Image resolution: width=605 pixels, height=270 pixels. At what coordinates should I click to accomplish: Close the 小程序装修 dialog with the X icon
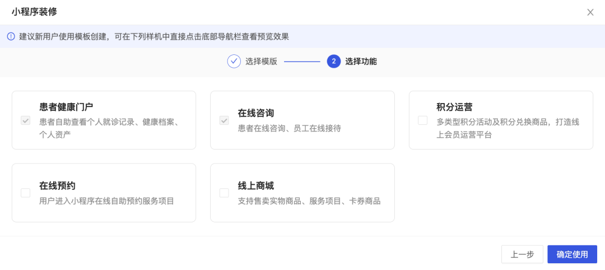(x=590, y=12)
